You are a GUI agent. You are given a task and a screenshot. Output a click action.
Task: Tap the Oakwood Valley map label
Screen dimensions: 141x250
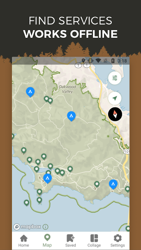coord(67,89)
